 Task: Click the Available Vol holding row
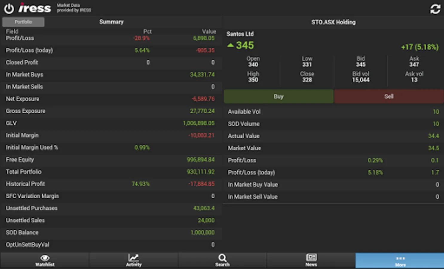point(333,111)
